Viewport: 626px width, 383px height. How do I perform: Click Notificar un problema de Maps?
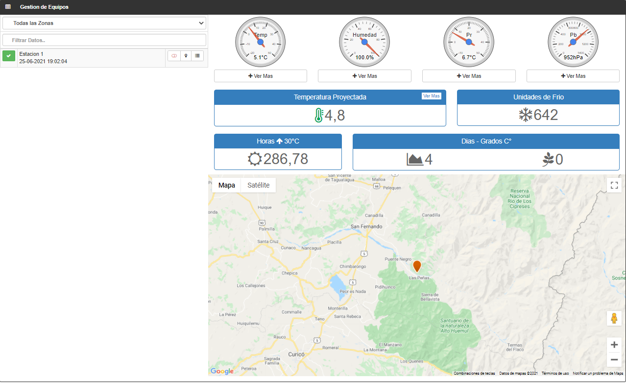point(598,373)
